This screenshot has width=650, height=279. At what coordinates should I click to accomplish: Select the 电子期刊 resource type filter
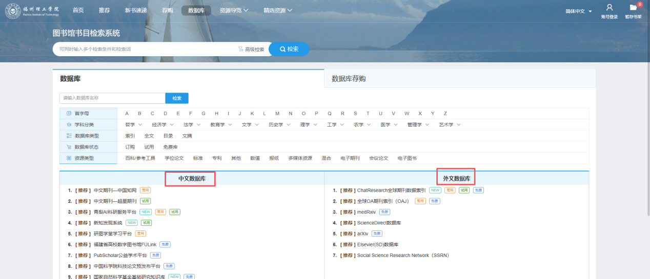pos(350,158)
